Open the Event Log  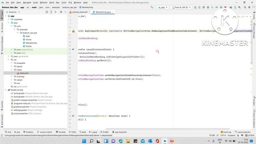(x=226, y=132)
